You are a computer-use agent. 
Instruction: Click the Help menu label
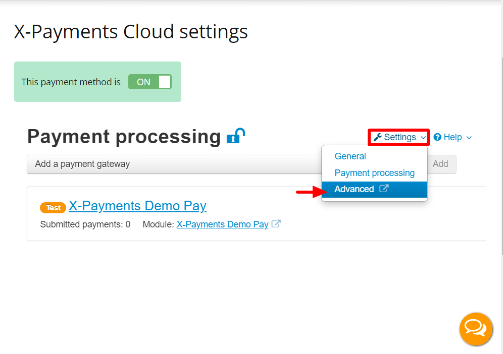tap(452, 137)
